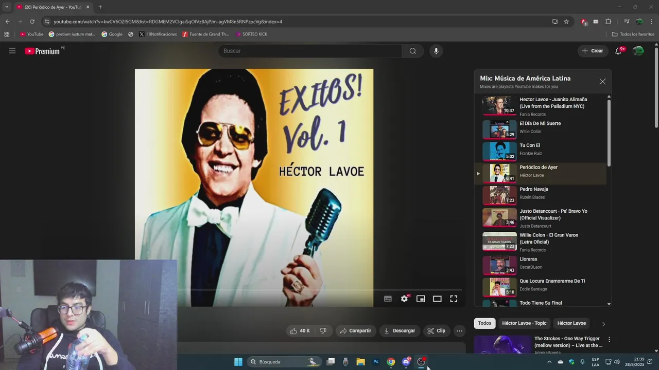This screenshot has width=659, height=370.
Task: Open a new browser tab
Action: pos(100,7)
